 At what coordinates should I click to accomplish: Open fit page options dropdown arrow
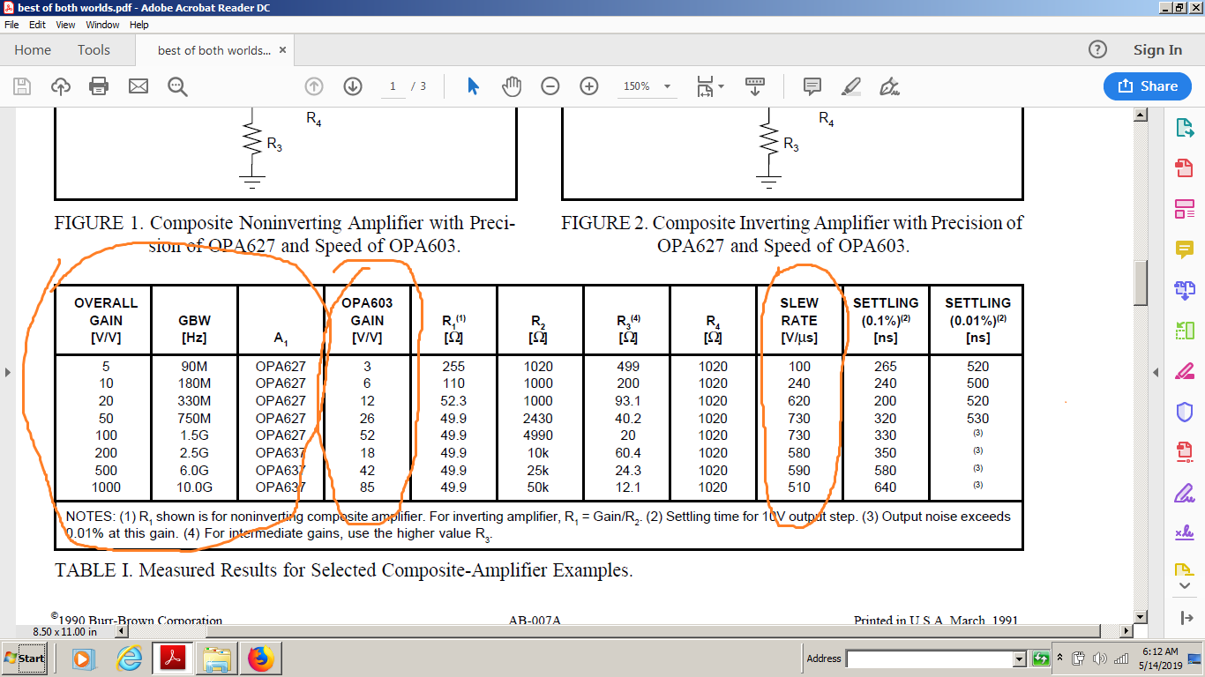click(721, 86)
